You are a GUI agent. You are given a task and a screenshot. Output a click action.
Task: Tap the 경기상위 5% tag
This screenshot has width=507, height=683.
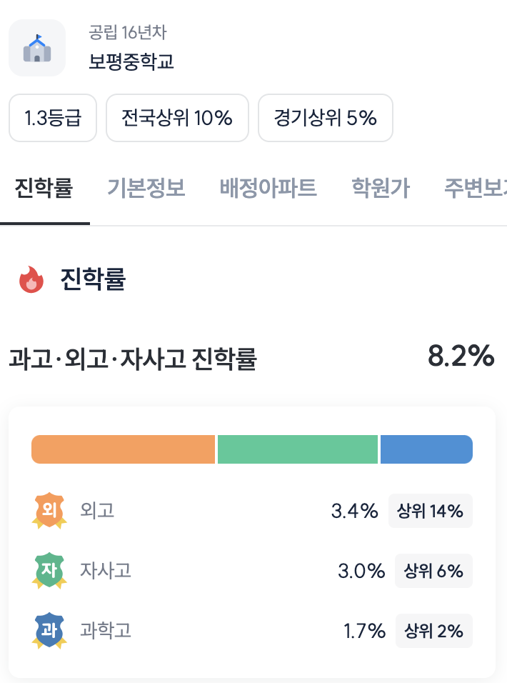coord(325,118)
